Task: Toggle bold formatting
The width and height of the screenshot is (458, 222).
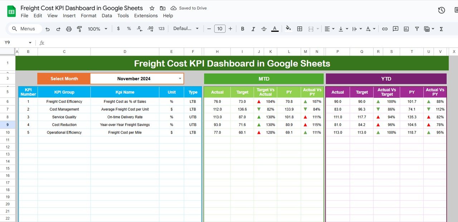Action: (243, 29)
